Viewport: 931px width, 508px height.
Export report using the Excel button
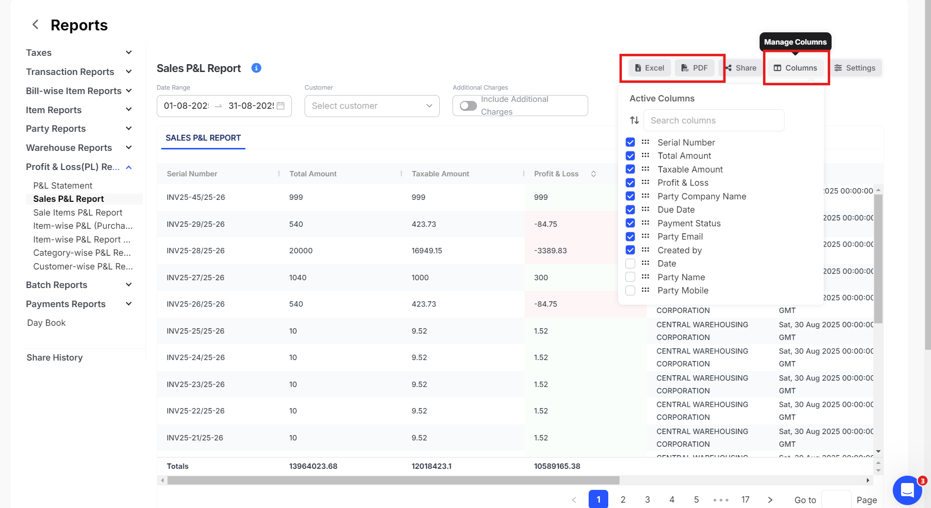click(649, 68)
